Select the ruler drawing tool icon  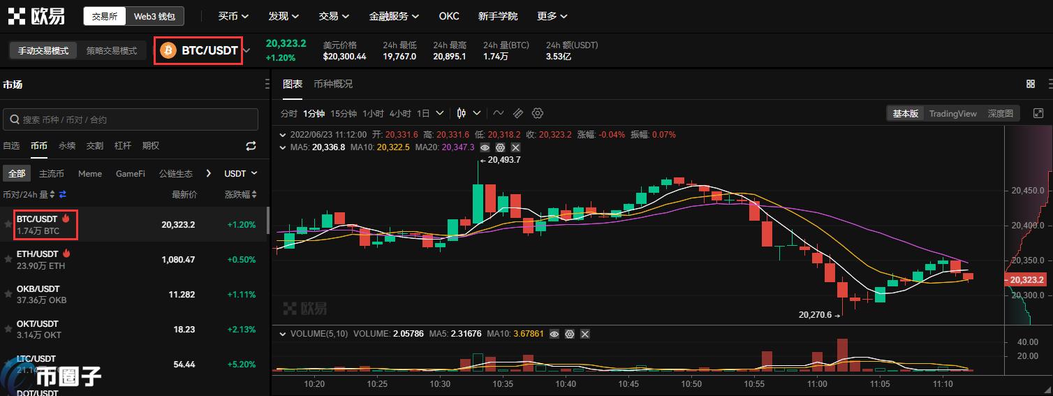[518, 113]
